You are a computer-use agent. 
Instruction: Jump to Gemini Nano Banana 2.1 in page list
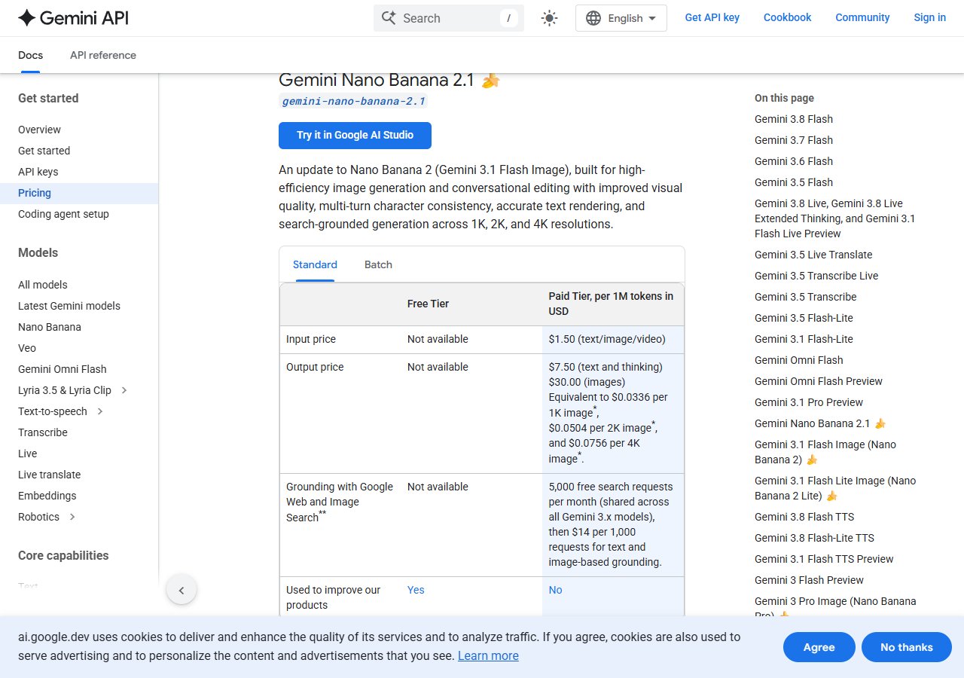coord(820,423)
